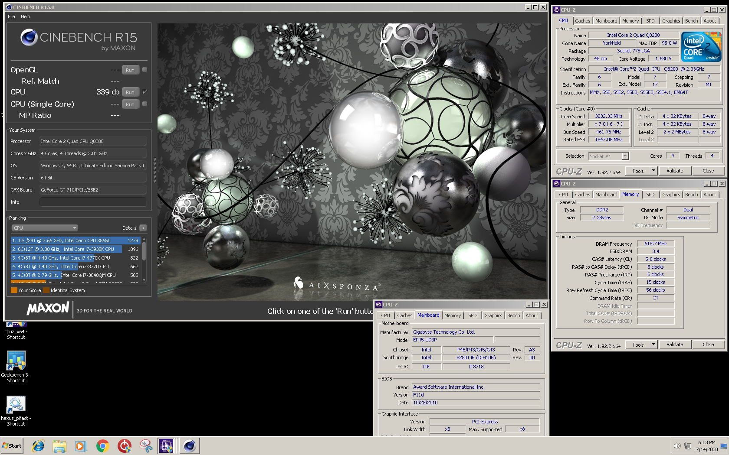Image resolution: width=729 pixels, height=455 pixels.
Task: Click the MAXON logo at bottom
Action: [x=48, y=309]
